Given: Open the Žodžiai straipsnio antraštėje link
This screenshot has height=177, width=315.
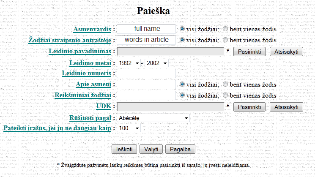Looking at the screenshot, I should (70, 40).
